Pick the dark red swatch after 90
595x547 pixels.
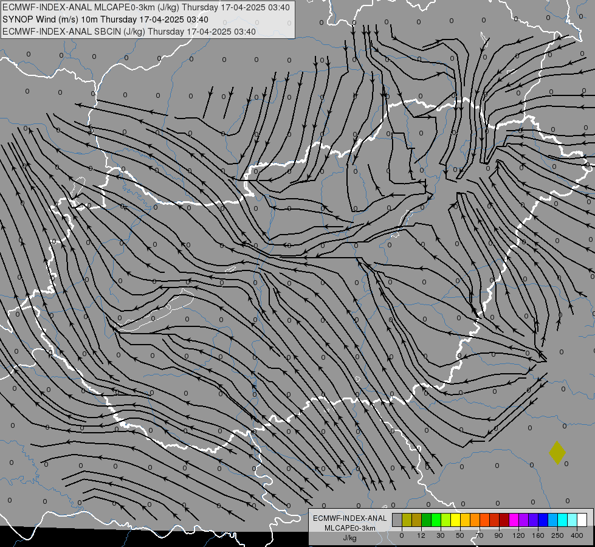[x=504, y=520]
